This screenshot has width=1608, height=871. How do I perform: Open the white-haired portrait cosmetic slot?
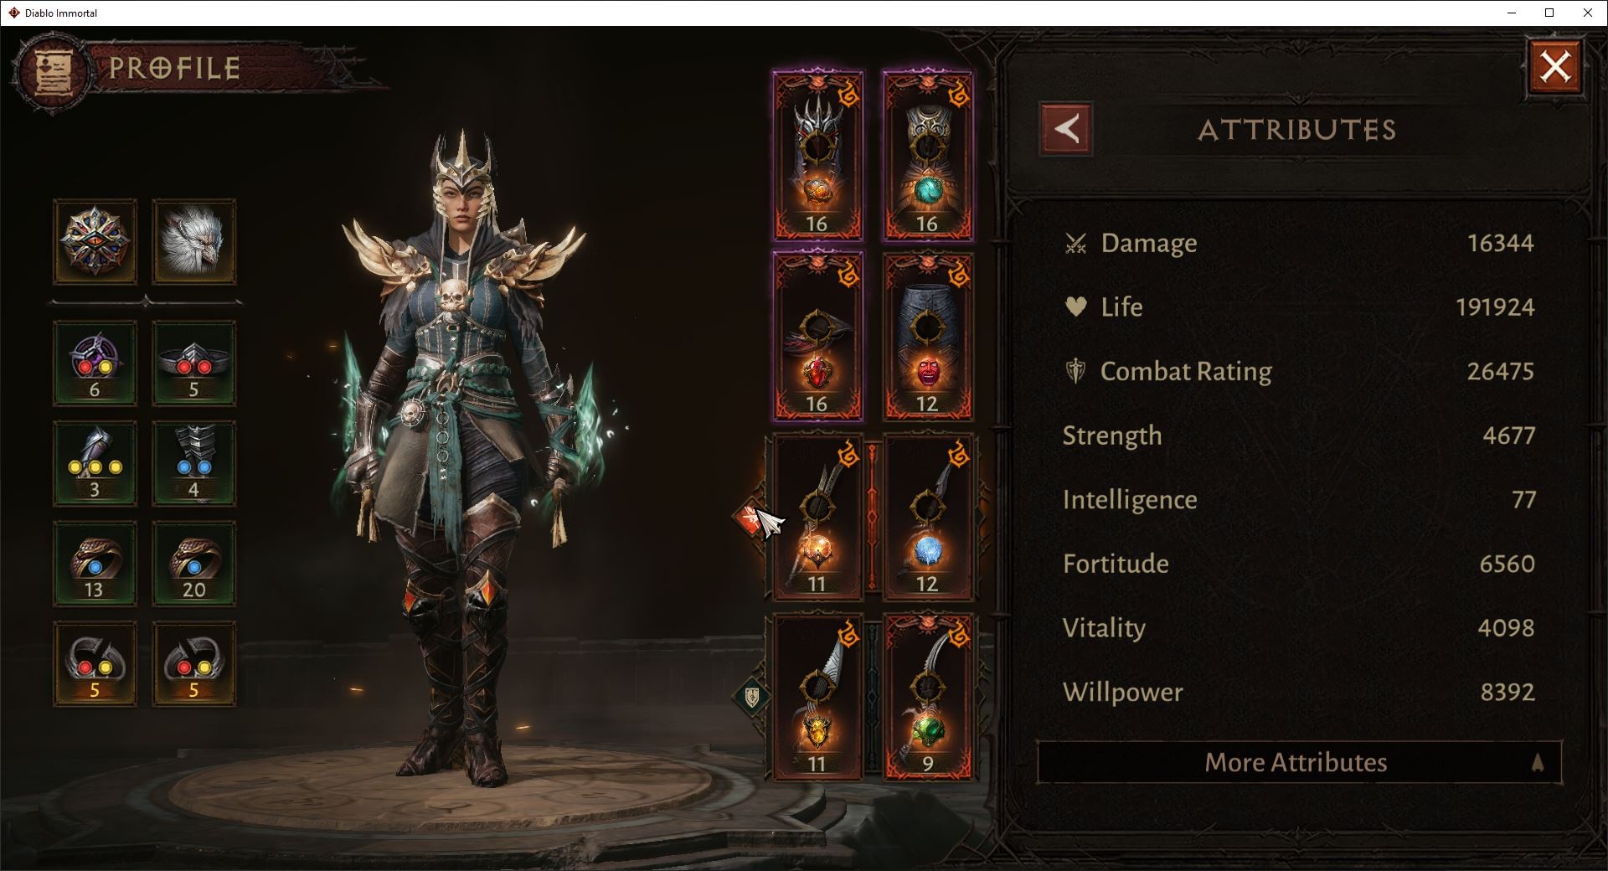click(x=193, y=242)
